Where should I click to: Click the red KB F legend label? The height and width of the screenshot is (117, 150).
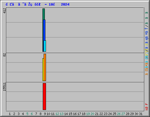[x=146, y=107]
